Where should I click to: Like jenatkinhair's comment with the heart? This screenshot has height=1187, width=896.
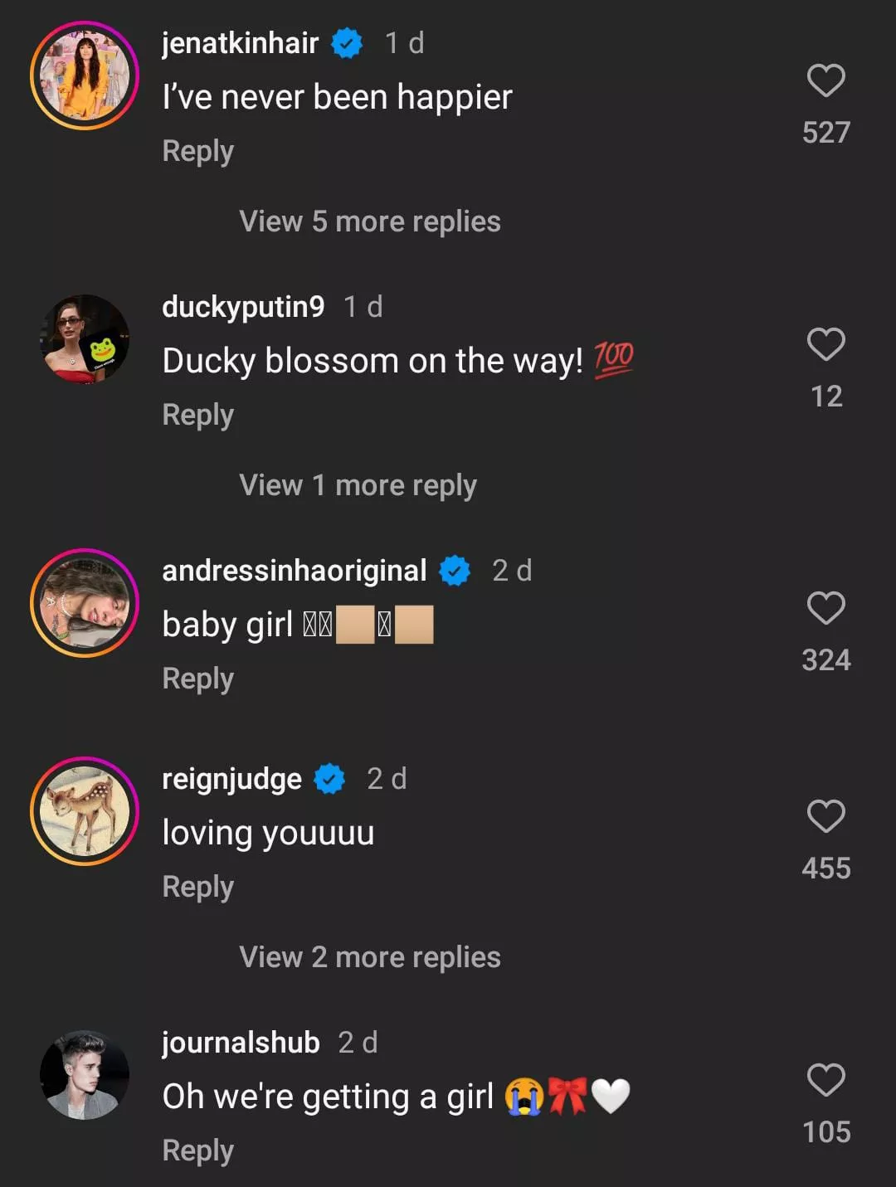(x=825, y=81)
